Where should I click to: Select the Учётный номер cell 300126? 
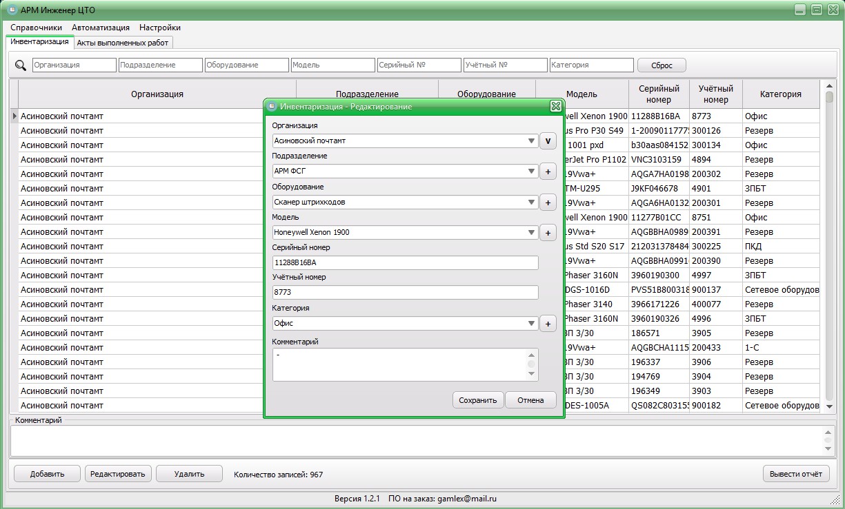[x=716, y=131]
